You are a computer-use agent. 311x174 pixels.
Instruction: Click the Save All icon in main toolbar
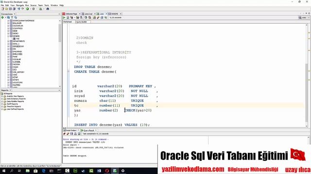[x=14, y=9]
